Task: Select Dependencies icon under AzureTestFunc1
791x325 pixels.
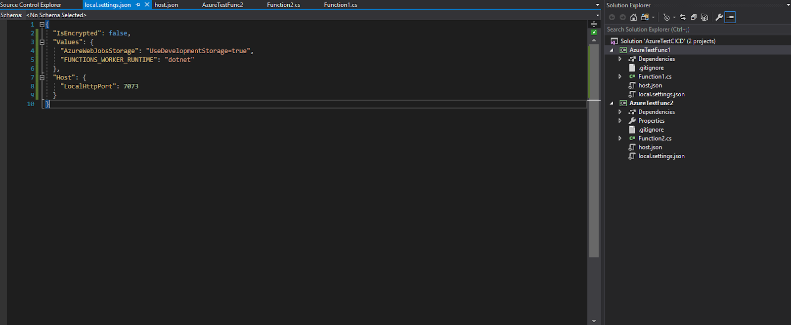Action: click(632, 59)
